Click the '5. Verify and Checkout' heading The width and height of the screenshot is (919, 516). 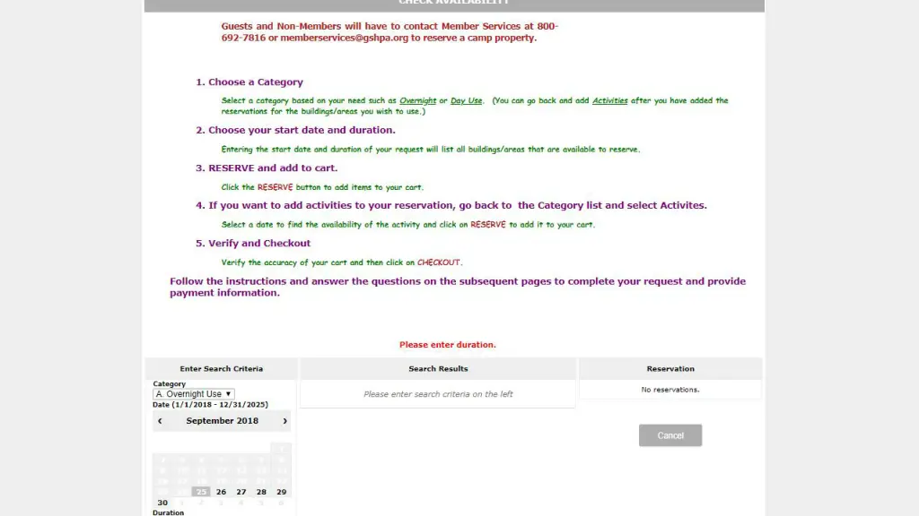(252, 243)
